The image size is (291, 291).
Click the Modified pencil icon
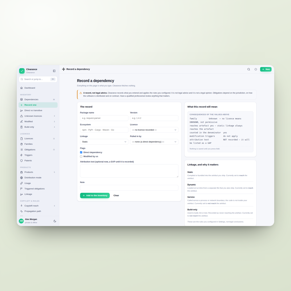point(21,121)
